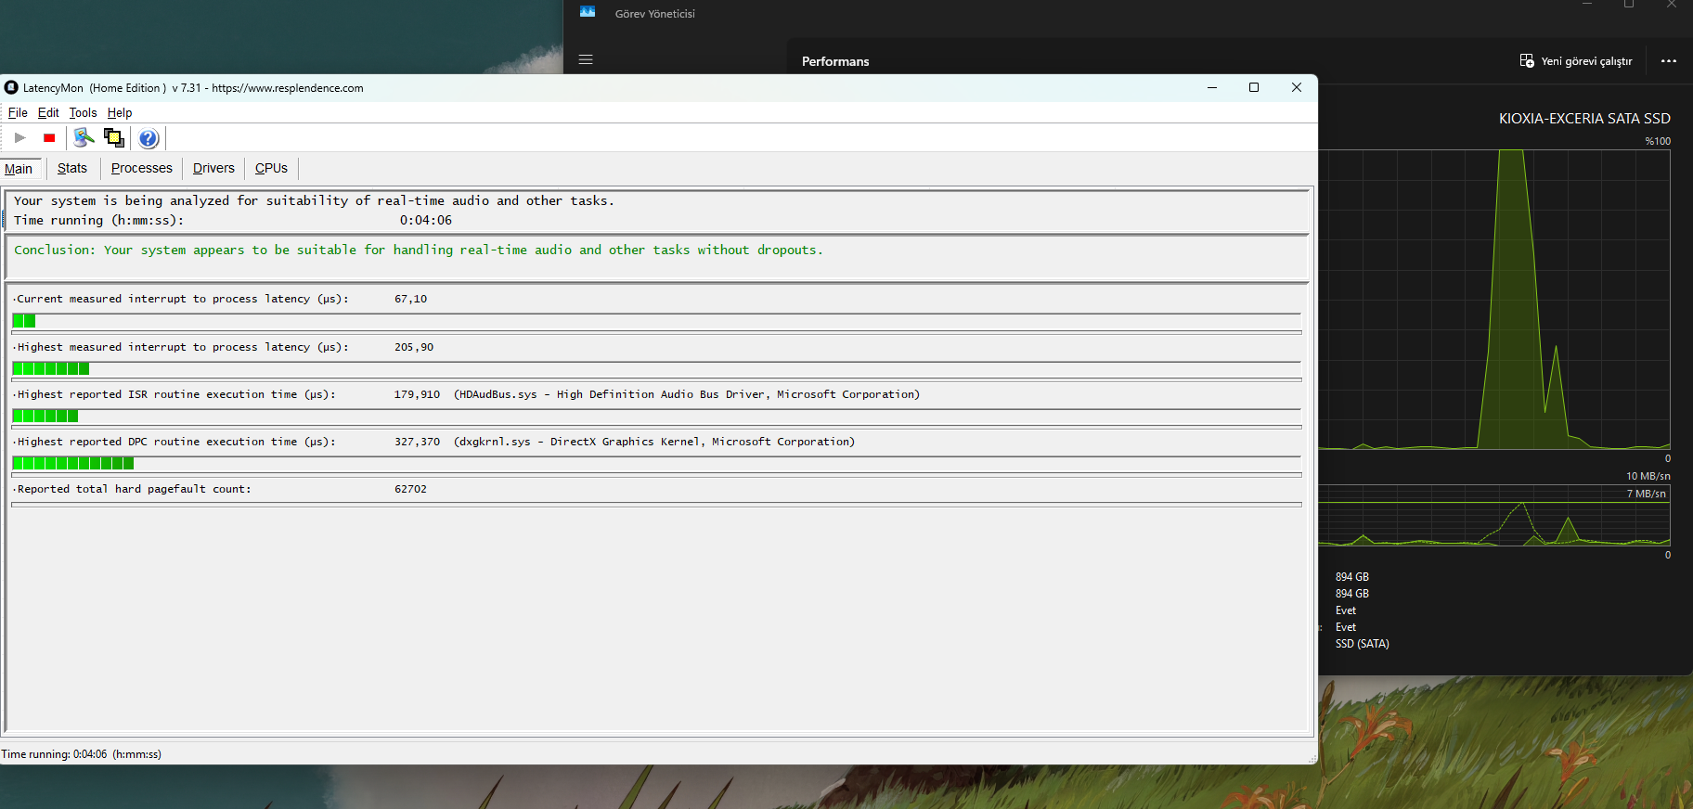This screenshot has height=809, width=1693.
Task: Click the Task Manager app icon
Action: click(x=588, y=12)
